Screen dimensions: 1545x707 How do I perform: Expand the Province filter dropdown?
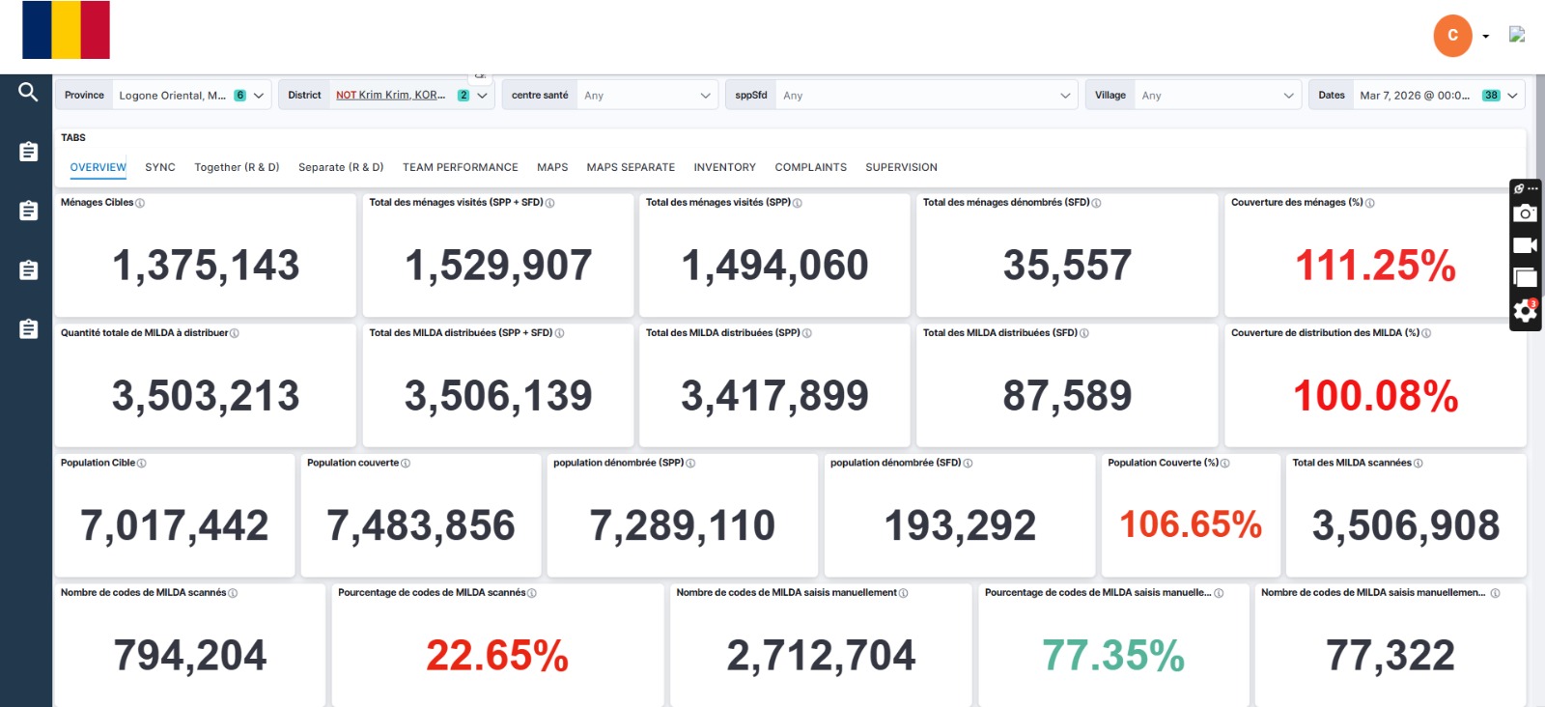259,96
